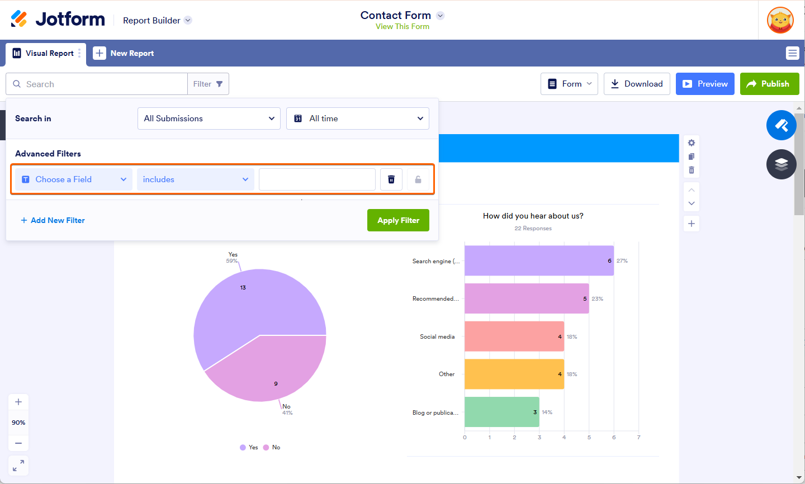Open the hamburger list menu in the tab bar
Screen dimensions: 805x484
click(x=792, y=53)
